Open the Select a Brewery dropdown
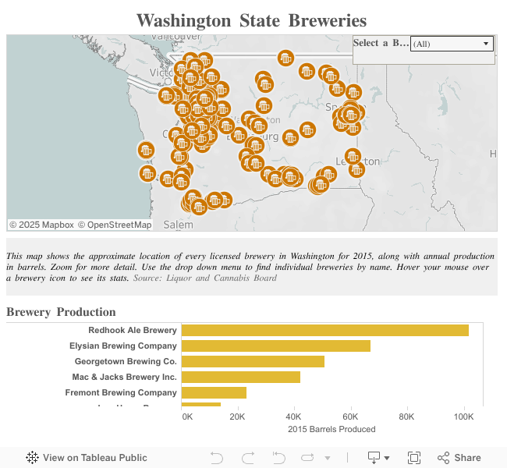The width and height of the screenshot is (507, 468). tap(452, 44)
